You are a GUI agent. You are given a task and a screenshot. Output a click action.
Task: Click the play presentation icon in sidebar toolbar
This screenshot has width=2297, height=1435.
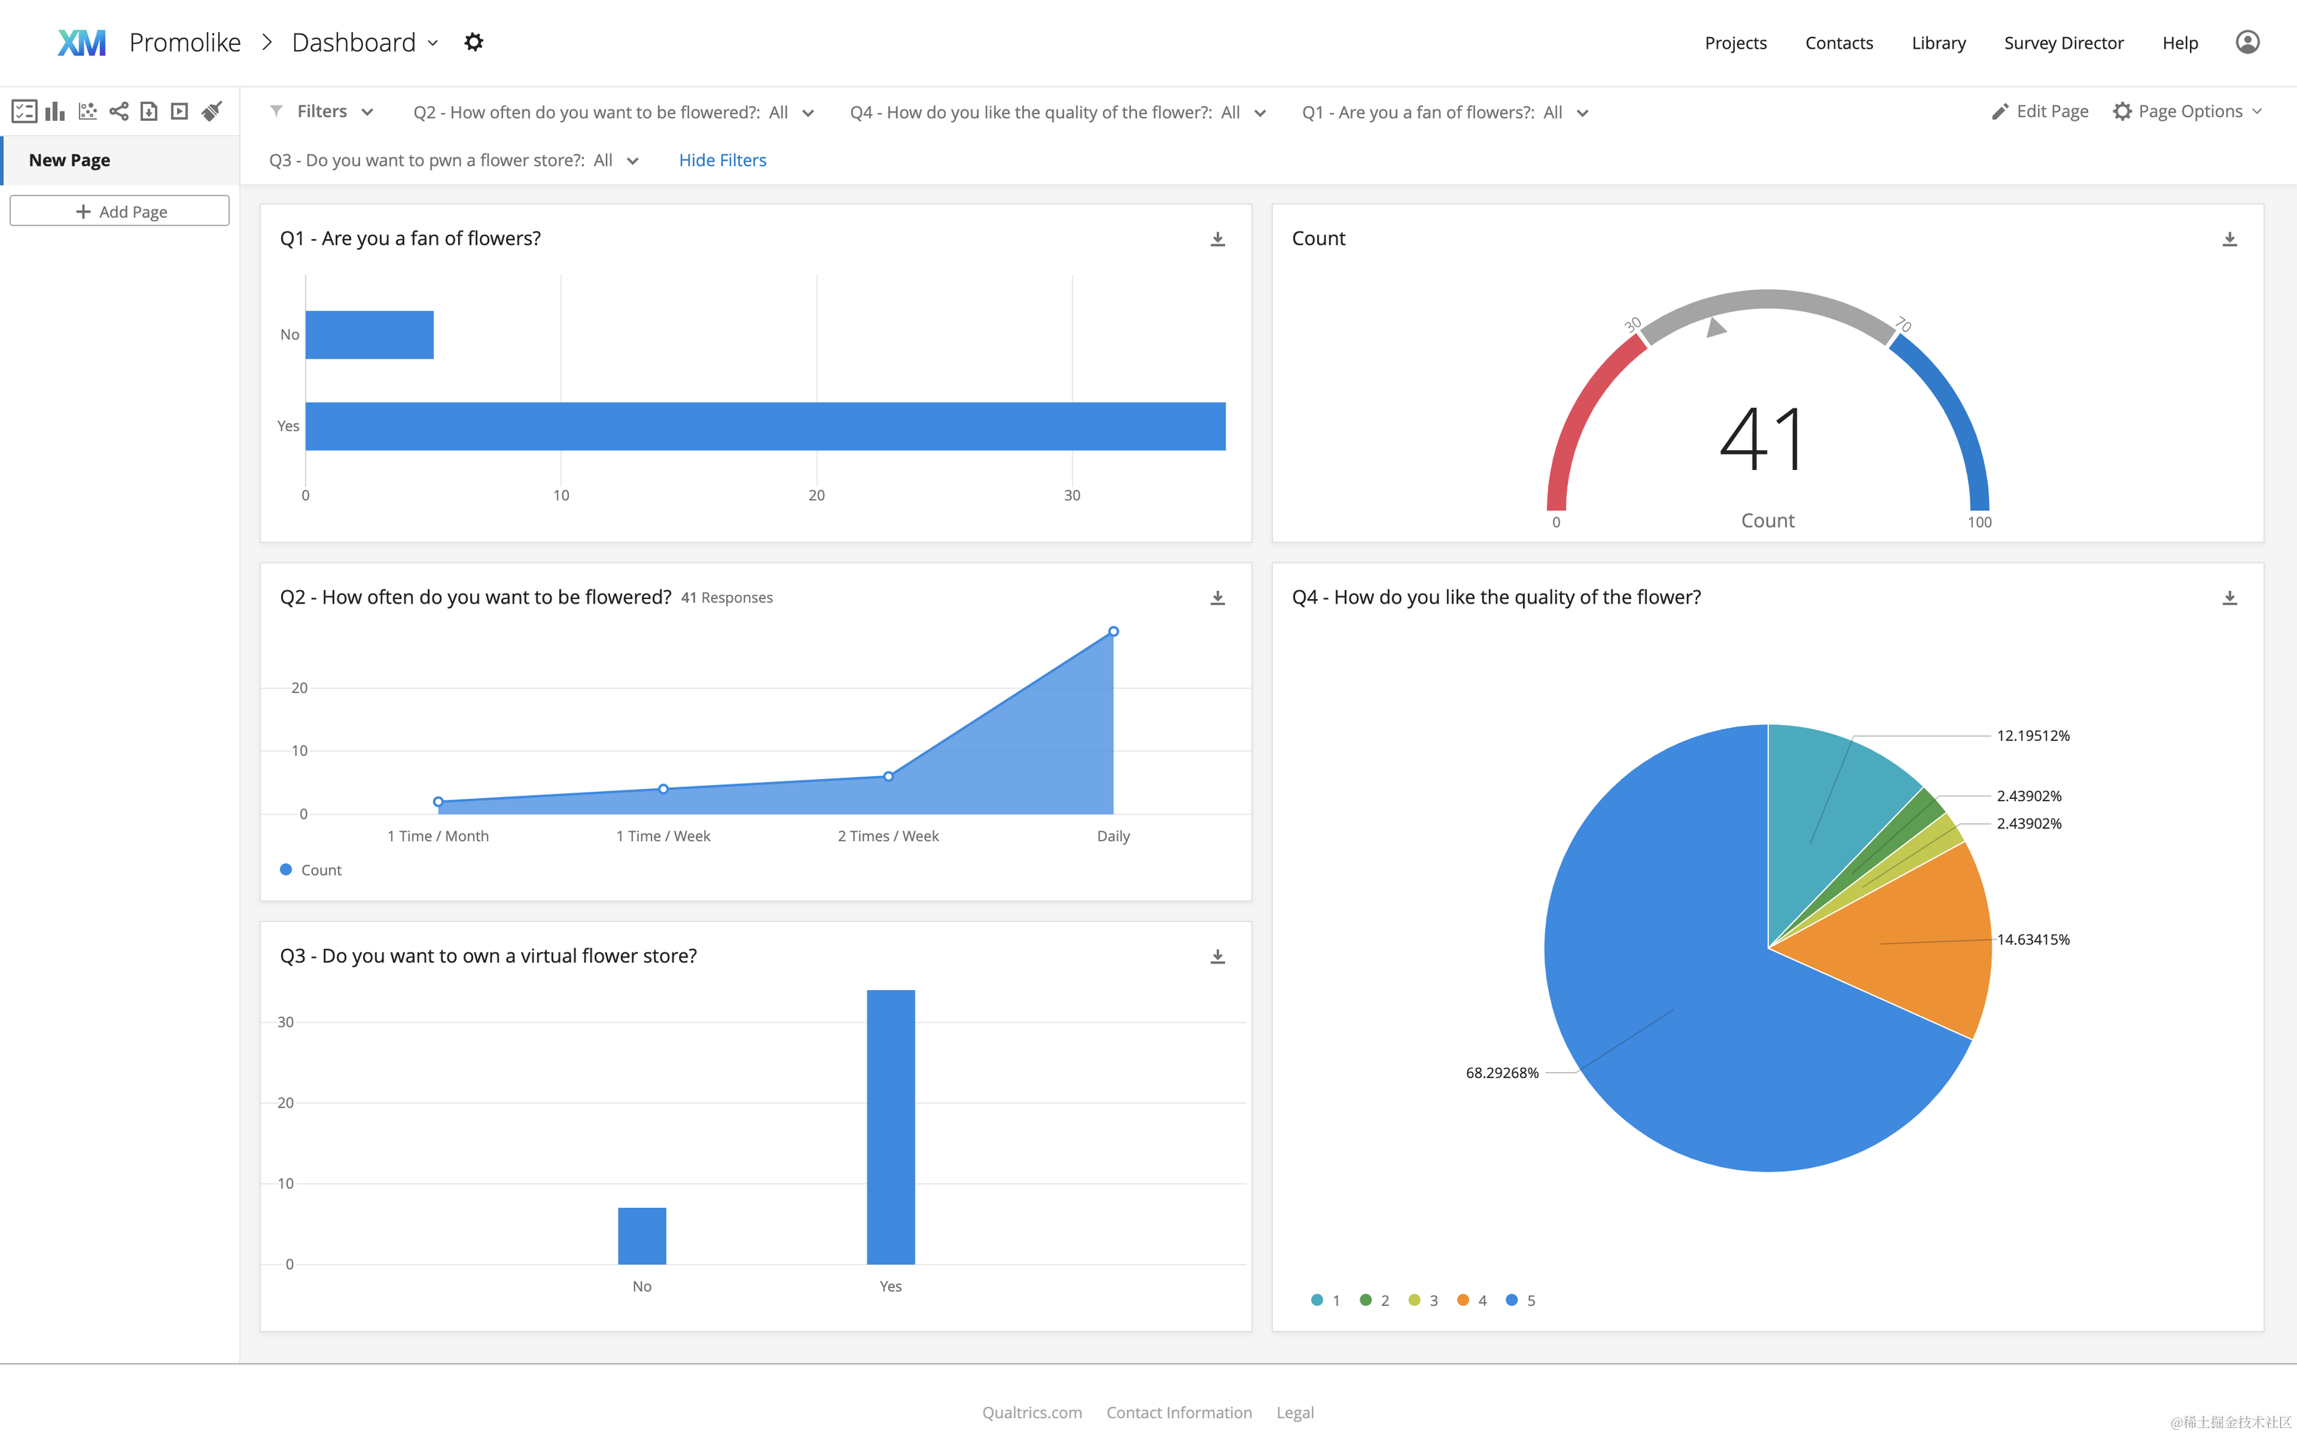tap(179, 112)
